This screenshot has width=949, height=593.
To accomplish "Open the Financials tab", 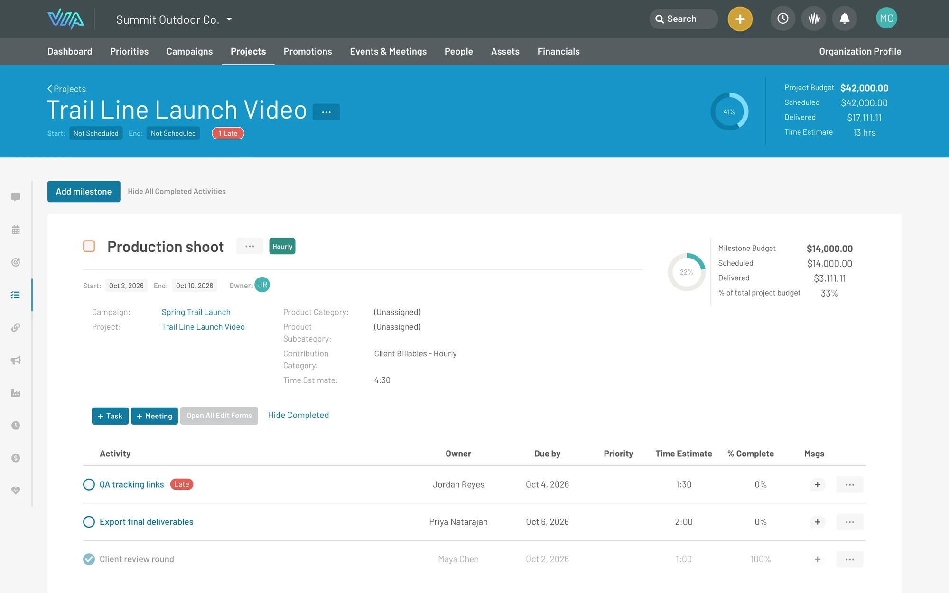I will coord(558,51).
